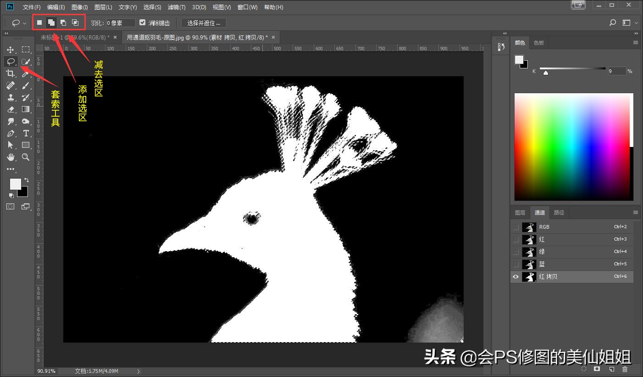Switch to the 路径 panel tab

pyautogui.click(x=559, y=212)
